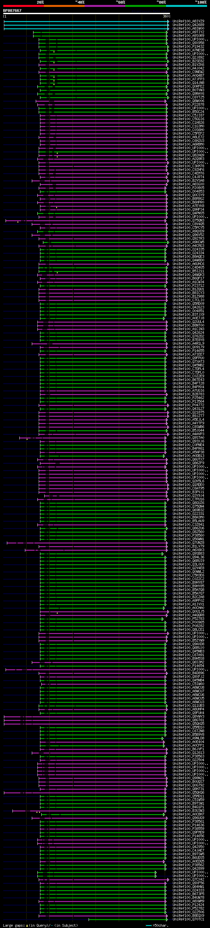210x928 pixels.
Task: Select hit label UniRef100_B8M9G2
Action: [188, 199]
